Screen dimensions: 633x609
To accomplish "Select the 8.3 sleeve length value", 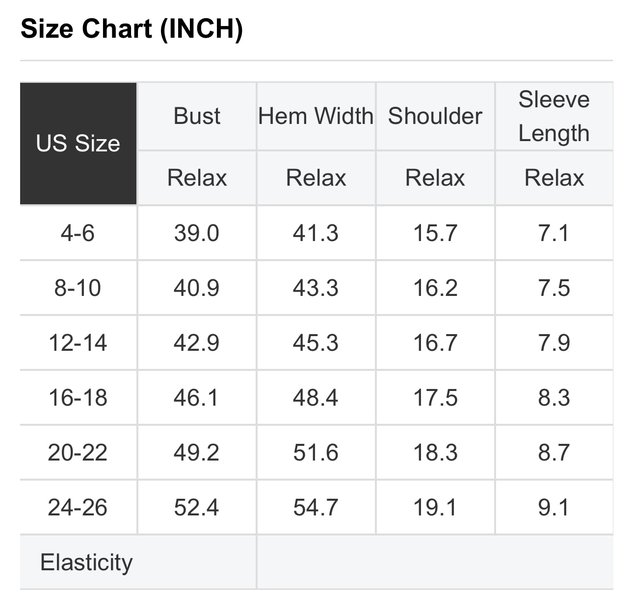I will (554, 397).
